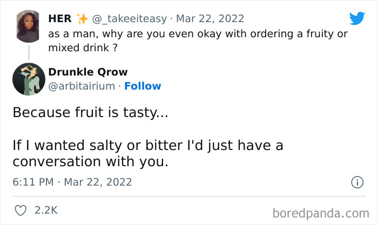The width and height of the screenshot is (378, 225).
Task: Open the tweet info circle icon
Action: pos(357,182)
